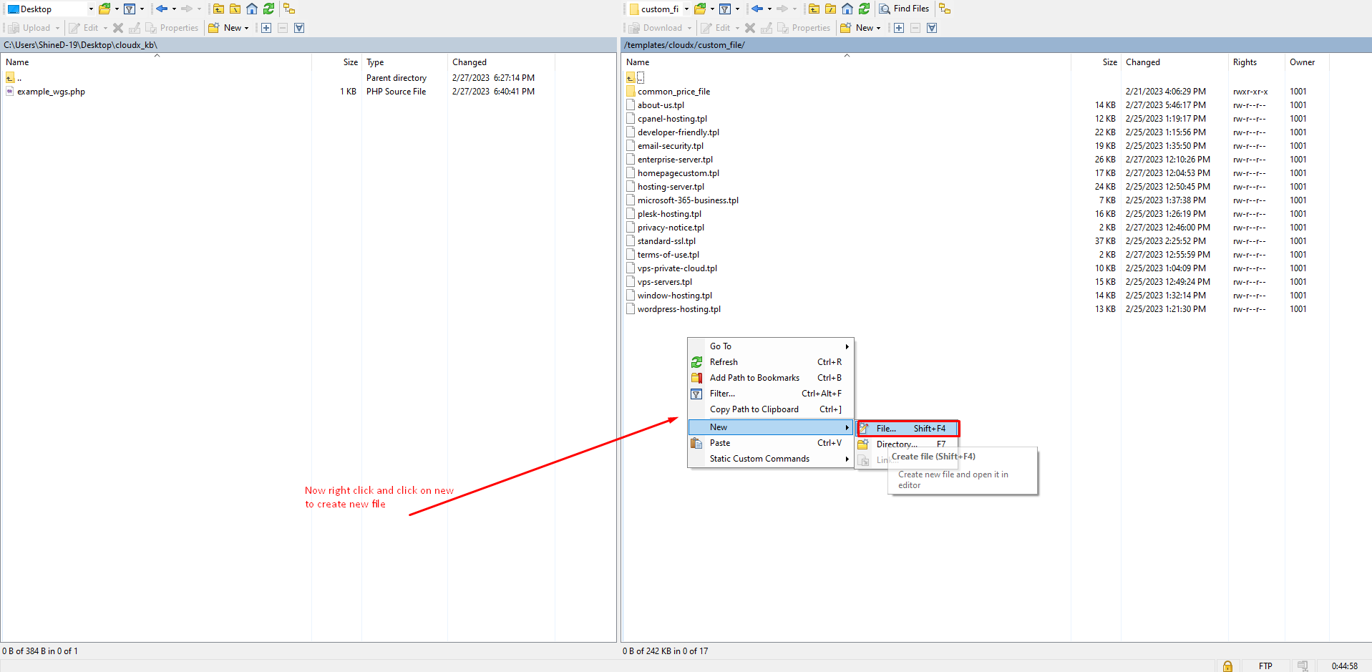Click the remote panel filter funnel icon
Viewport: 1372px width, 672px height.
tap(725, 9)
